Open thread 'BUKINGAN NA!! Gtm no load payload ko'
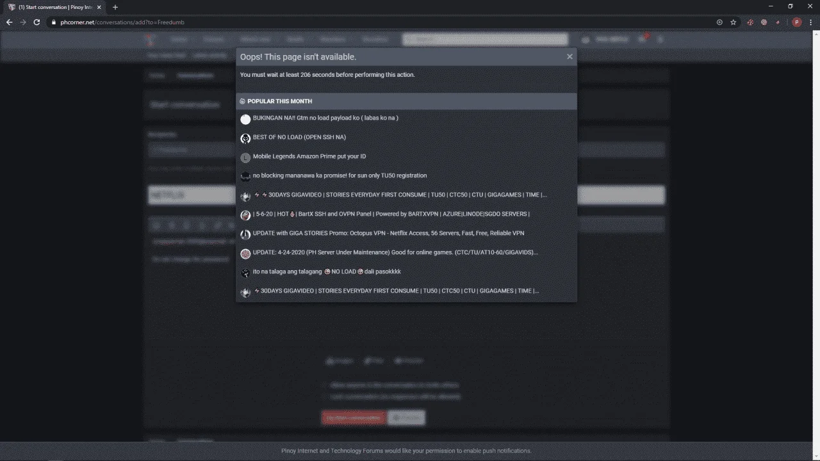 [x=325, y=118]
